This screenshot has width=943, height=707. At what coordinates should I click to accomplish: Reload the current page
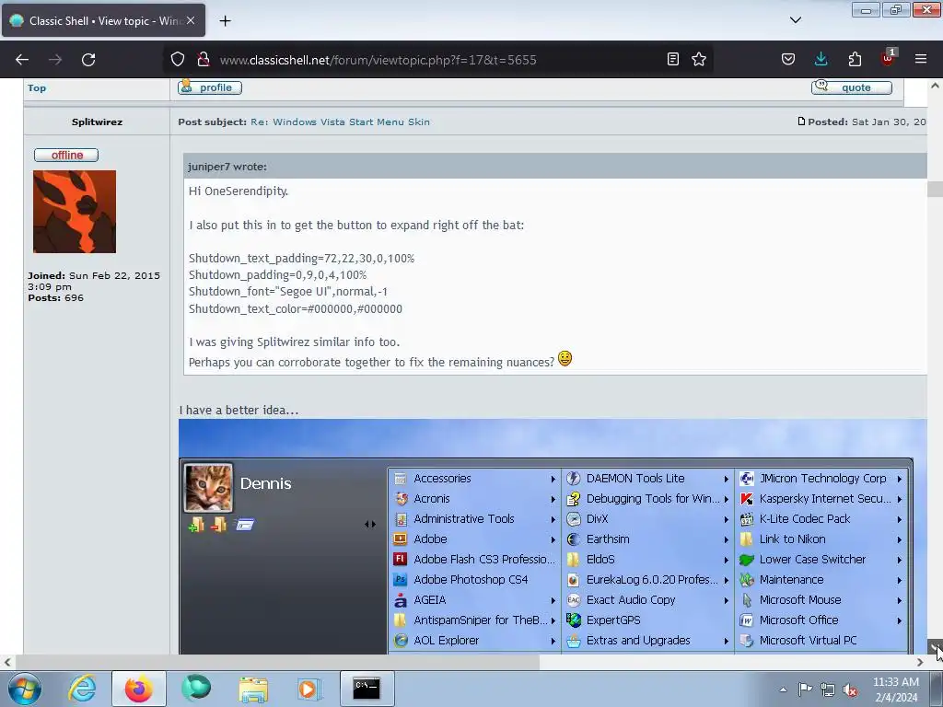pyautogui.click(x=88, y=60)
